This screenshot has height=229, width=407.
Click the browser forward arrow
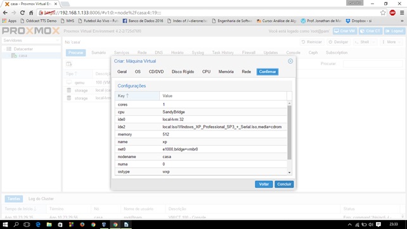pyautogui.click(x=14, y=13)
